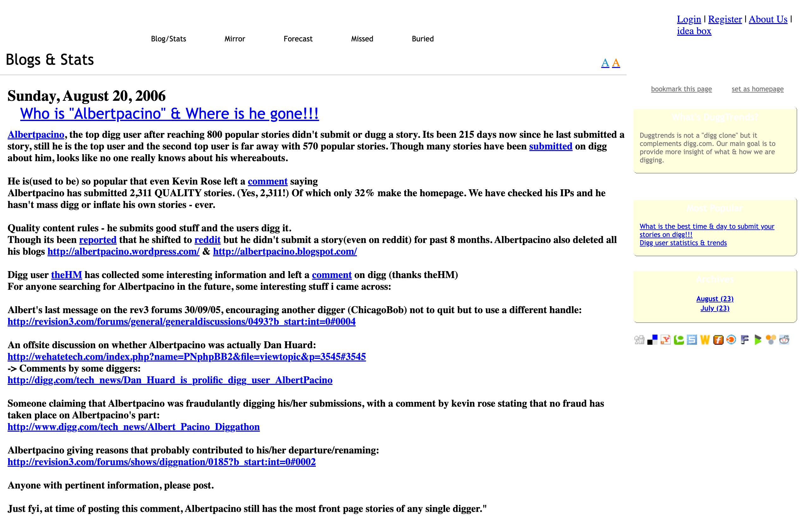
Task: Select the orange larger font A
Action: [616, 63]
